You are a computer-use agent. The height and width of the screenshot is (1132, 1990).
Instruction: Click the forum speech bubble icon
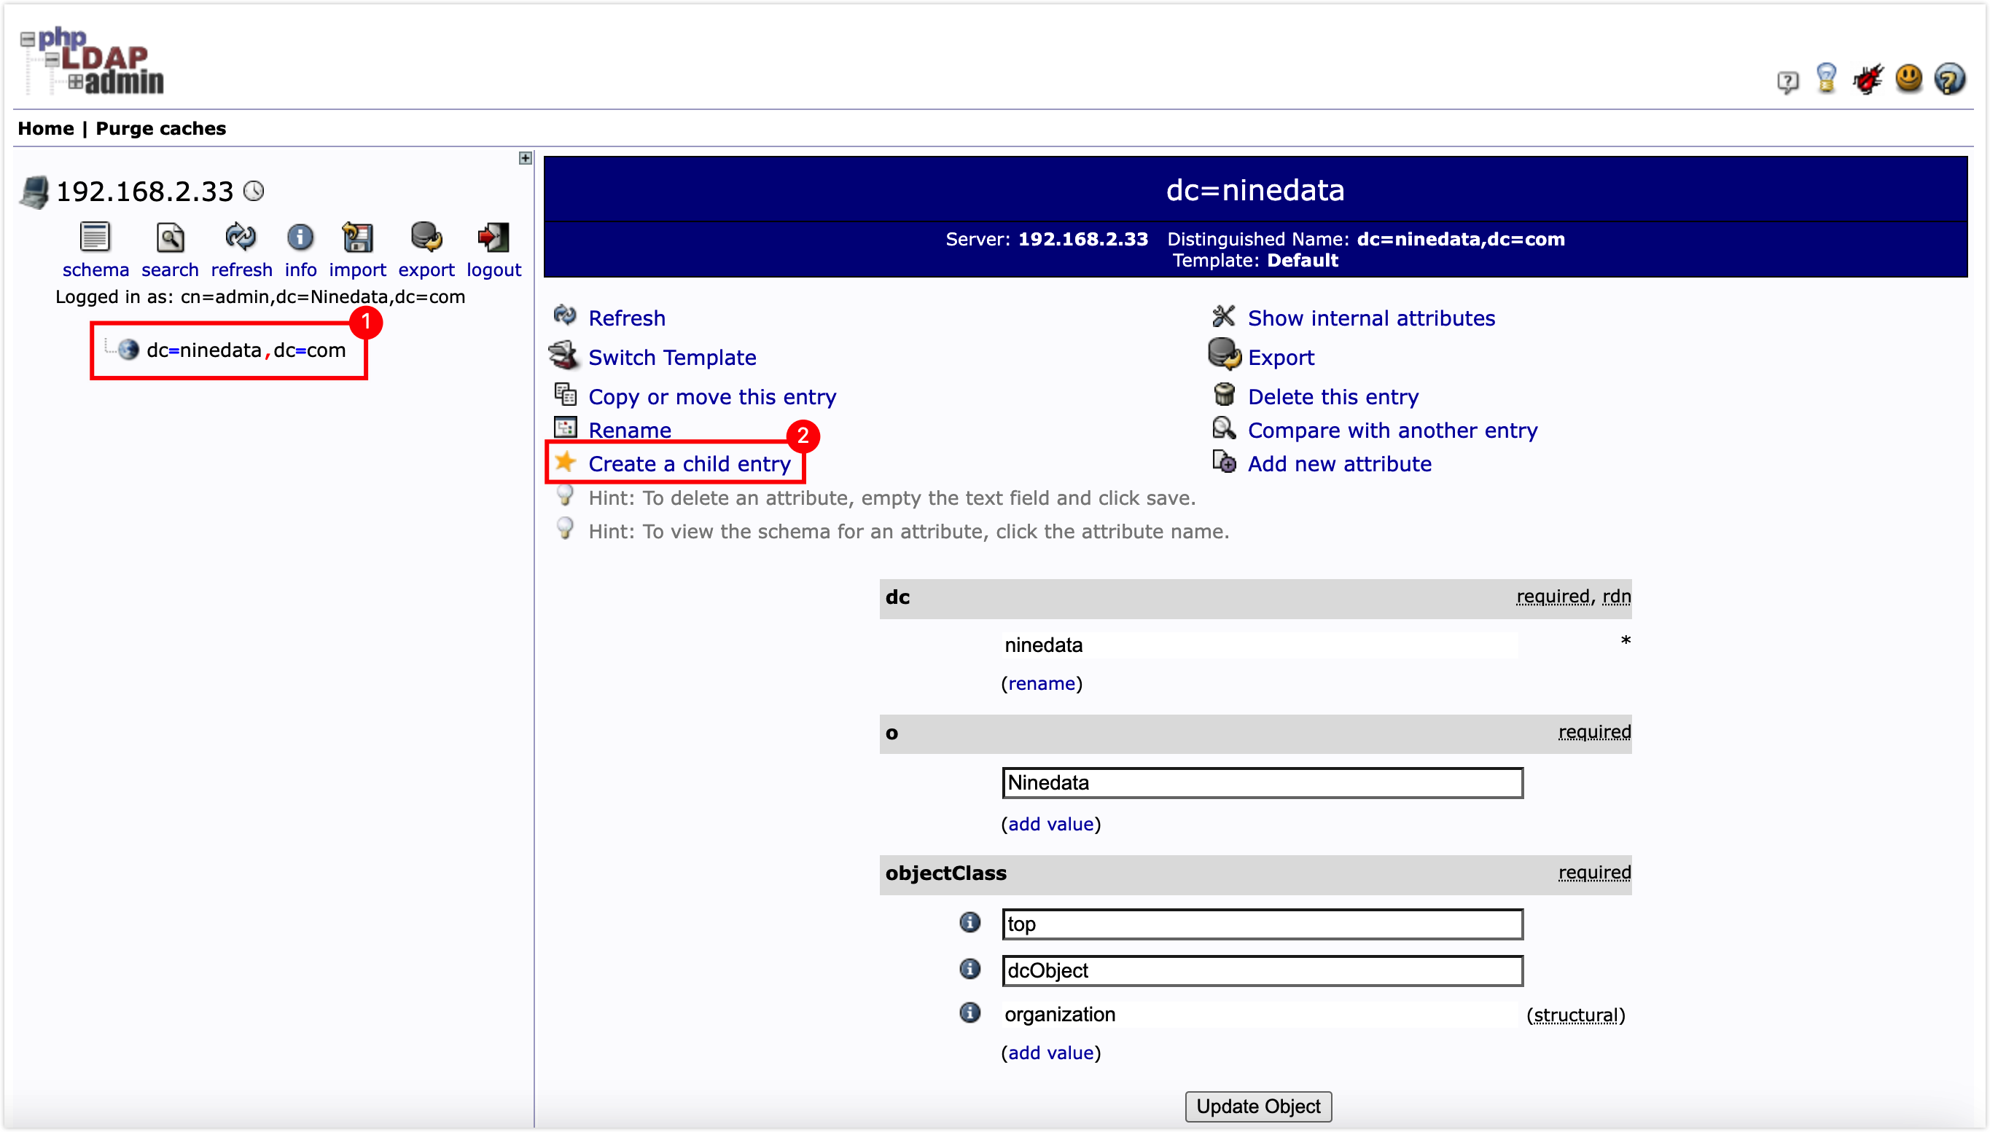pyautogui.click(x=1787, y=81)
